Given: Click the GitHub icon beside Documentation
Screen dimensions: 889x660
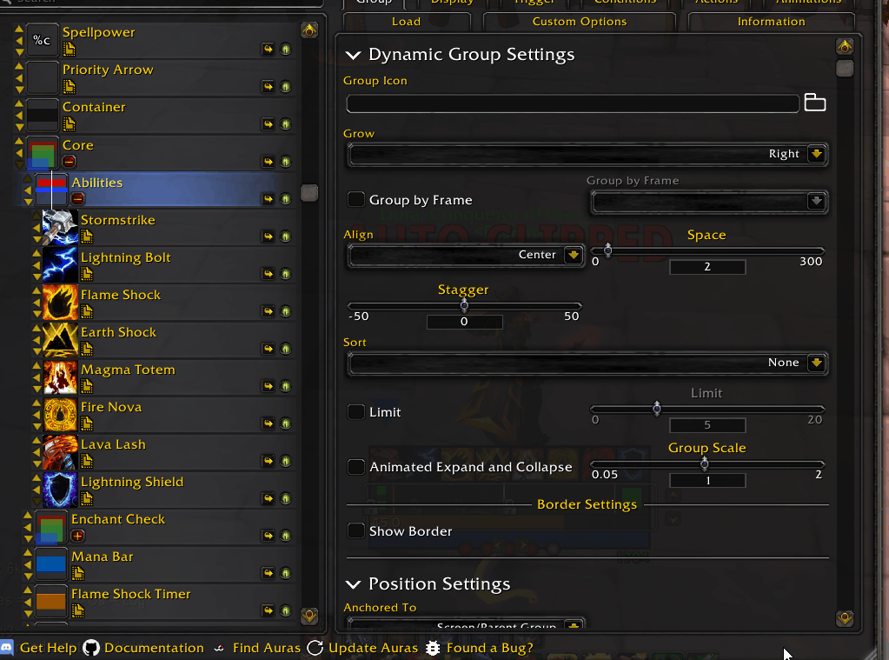Looking at the screenshot, I should point(91,648).
